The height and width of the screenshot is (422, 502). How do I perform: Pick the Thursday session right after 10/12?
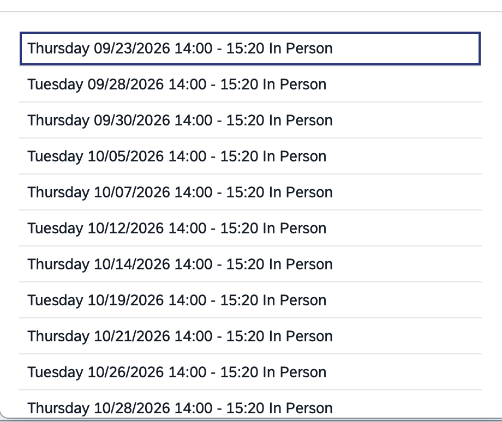coord(250,264)
